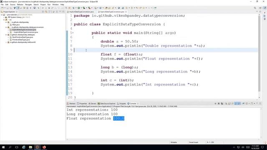267x150 pixels.
Task: Click the Coverage run icon in toolbar
Action: point(84,8)
